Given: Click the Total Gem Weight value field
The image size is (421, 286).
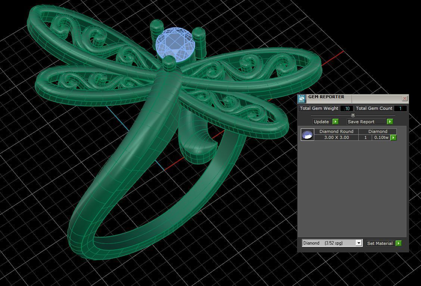Looking at the screenshot, I should (x=347, y=109).
